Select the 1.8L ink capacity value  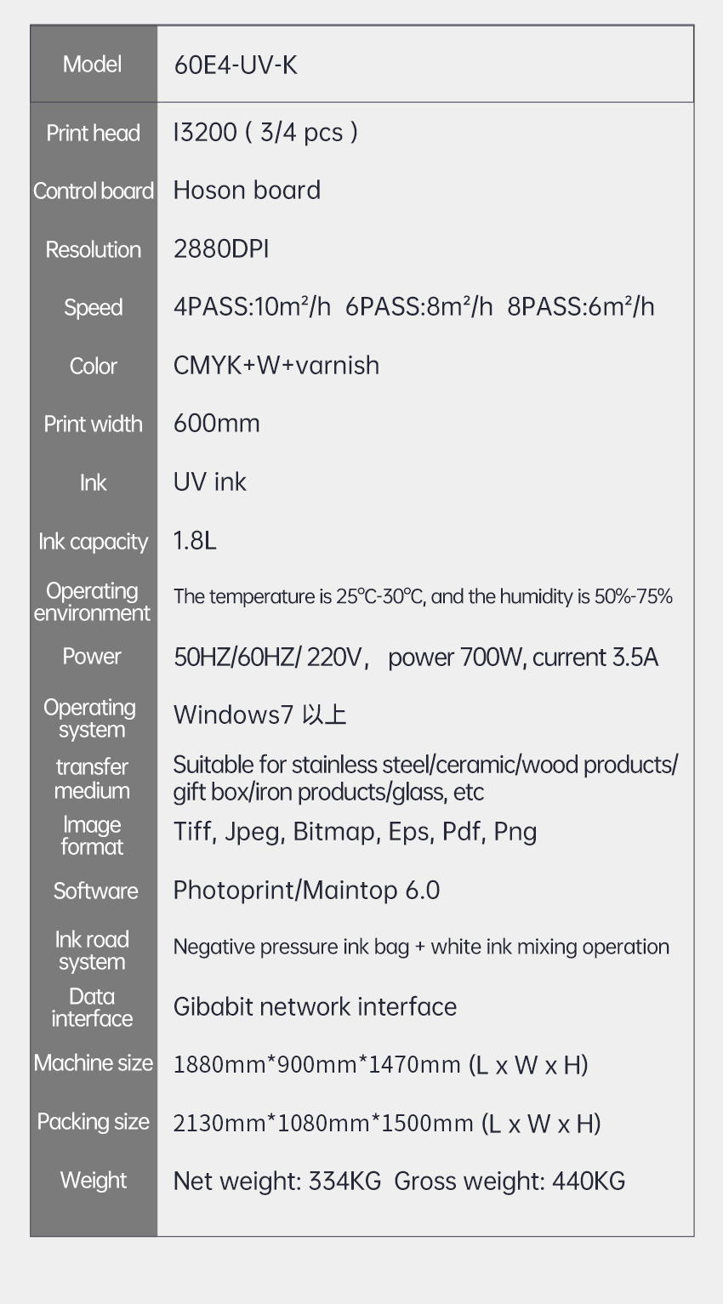coord(195,541)
